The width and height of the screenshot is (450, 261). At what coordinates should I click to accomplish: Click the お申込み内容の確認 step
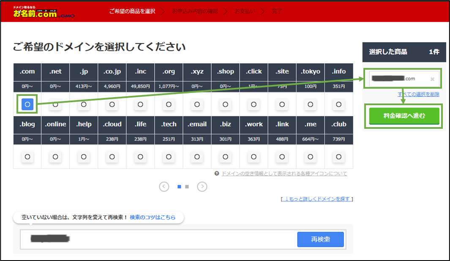[195, 11]
